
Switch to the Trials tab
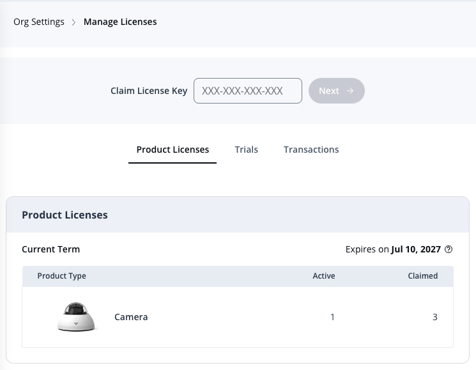coord(246,150)
